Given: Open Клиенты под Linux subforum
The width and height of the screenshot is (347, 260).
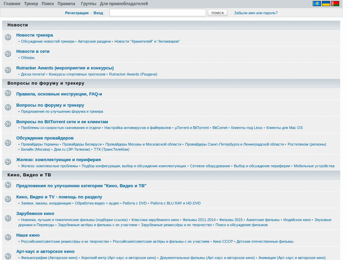Looking at the screenshot, I should [247, 128].
